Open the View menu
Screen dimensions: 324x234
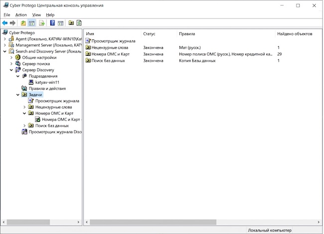(x=36, y=15)
